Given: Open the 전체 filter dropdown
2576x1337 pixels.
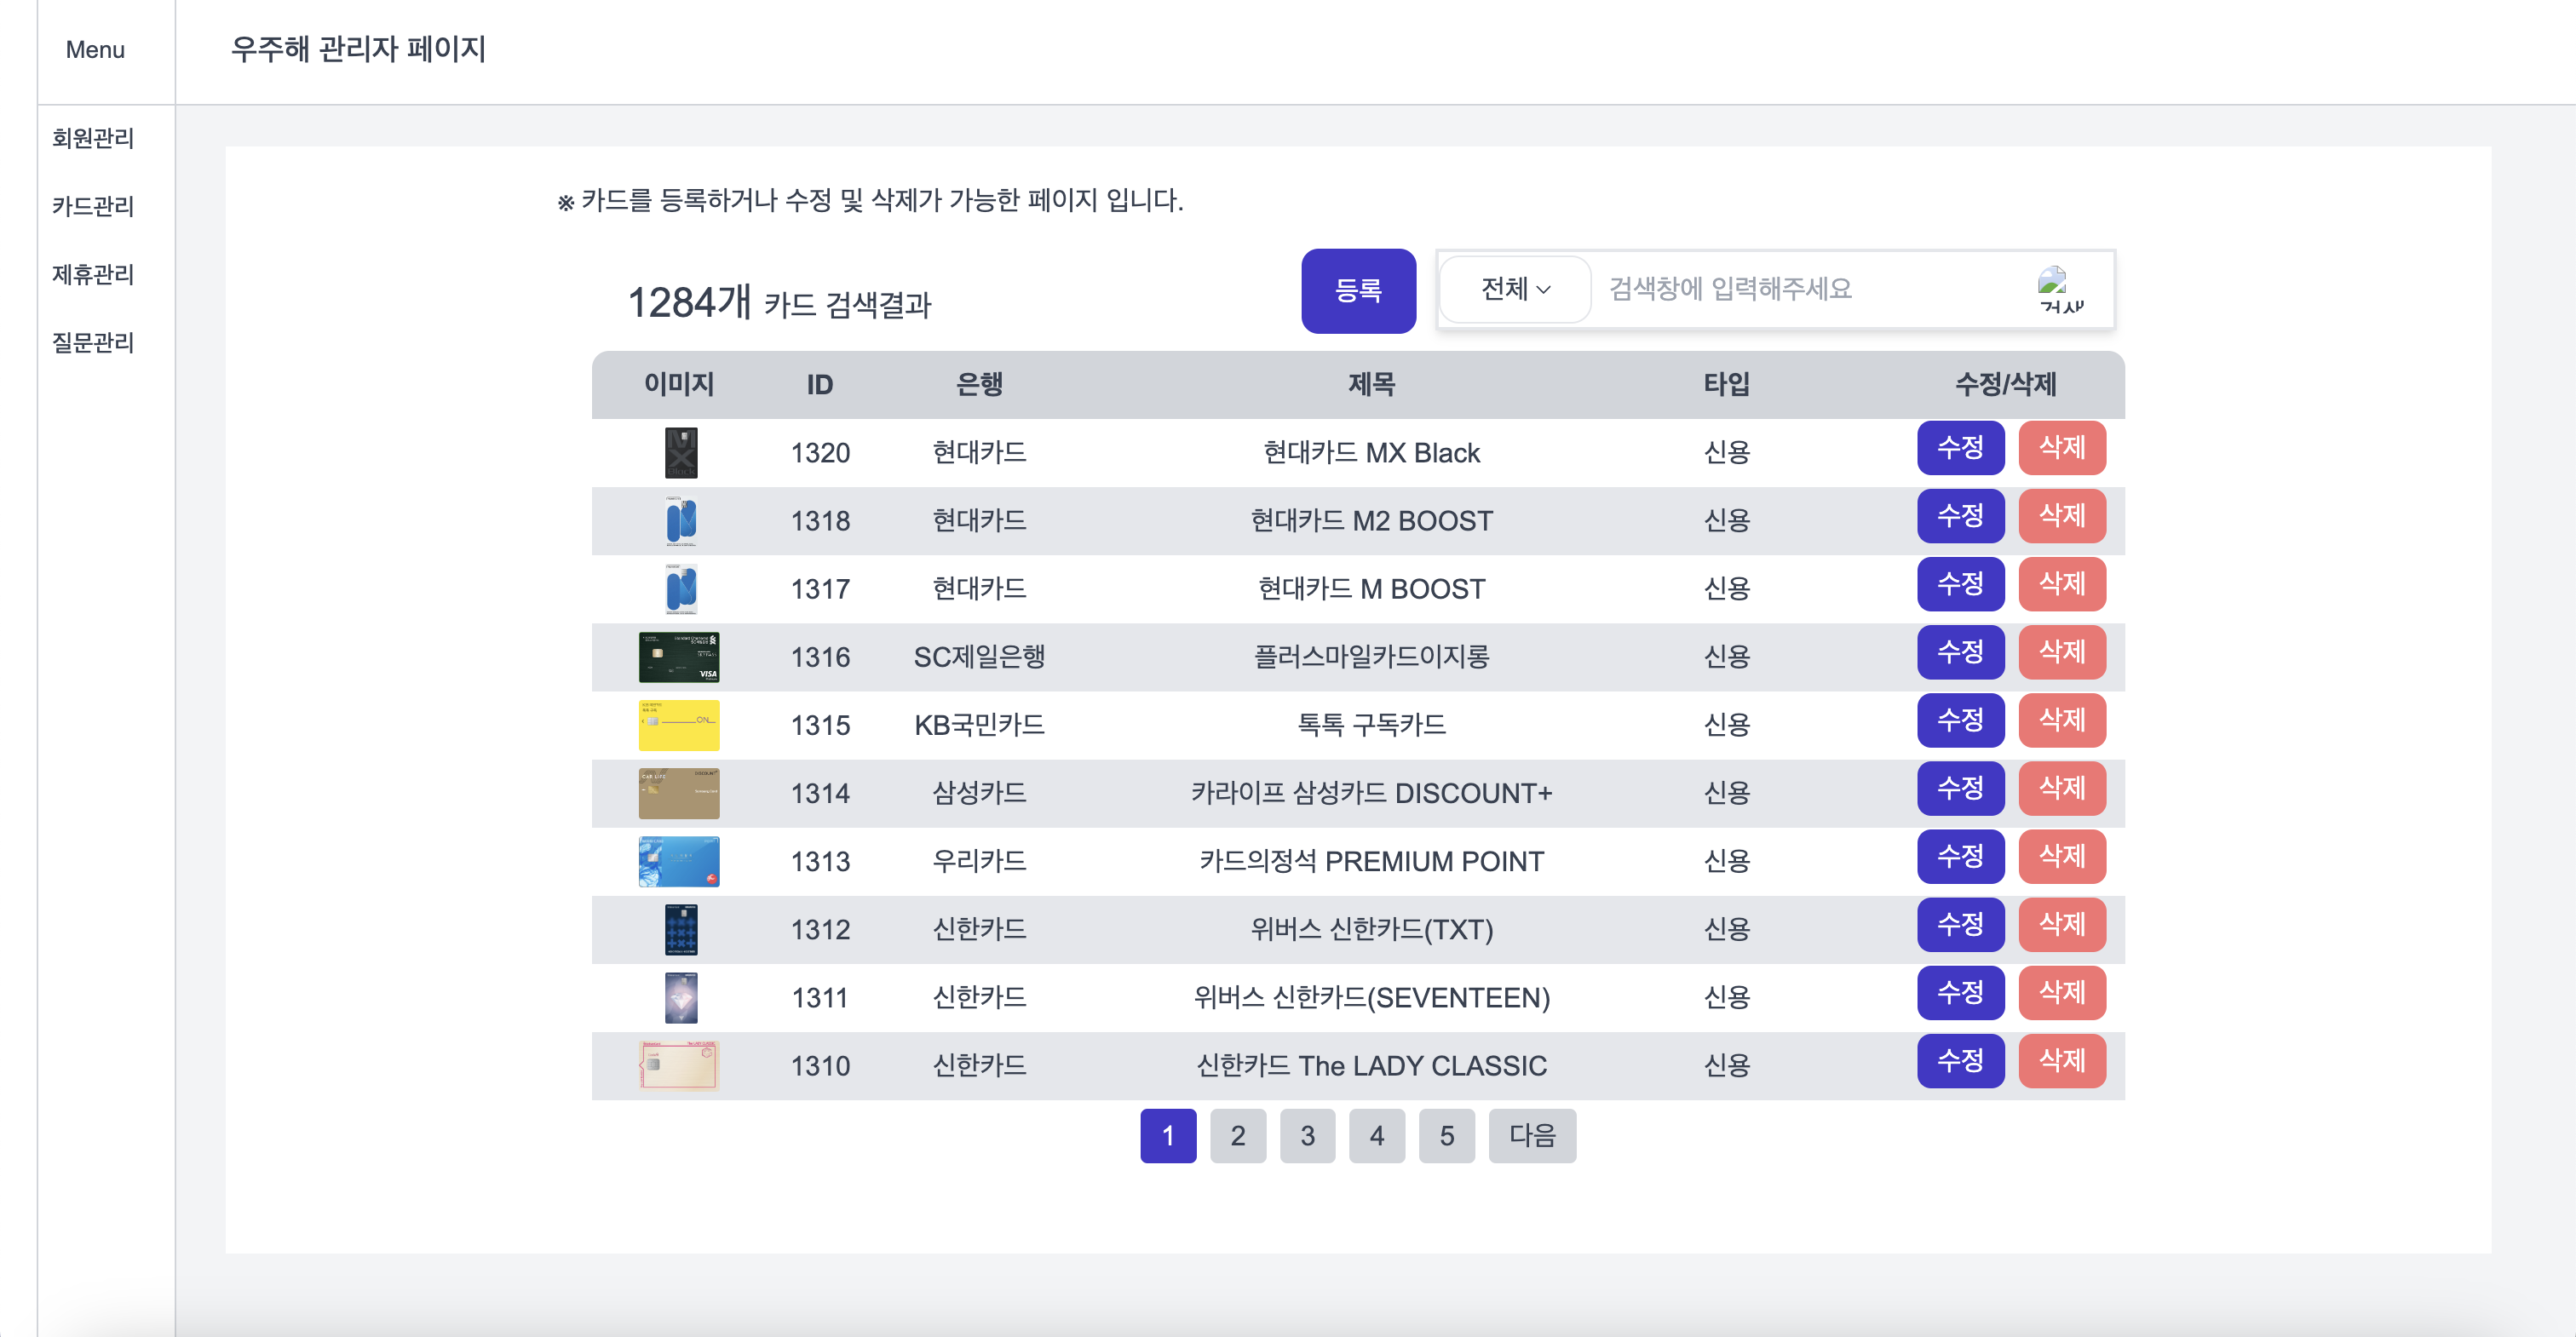Looking at the screenshot, I should click(x=1515, y=289).
